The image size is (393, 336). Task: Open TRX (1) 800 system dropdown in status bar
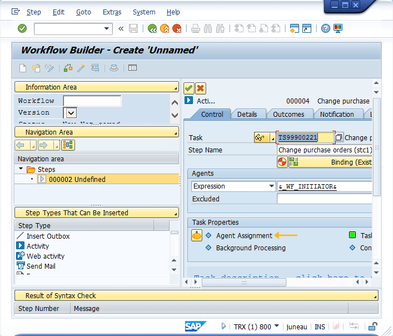[x=277, y=326]
